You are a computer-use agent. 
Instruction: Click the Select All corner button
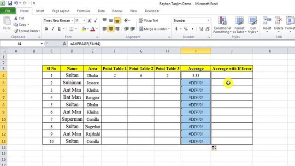4,51
